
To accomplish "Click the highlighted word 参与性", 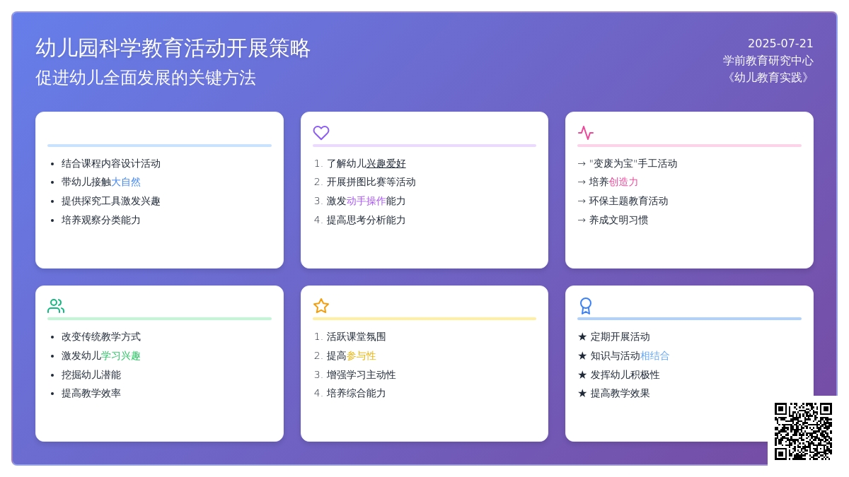I will pos(362,356).
